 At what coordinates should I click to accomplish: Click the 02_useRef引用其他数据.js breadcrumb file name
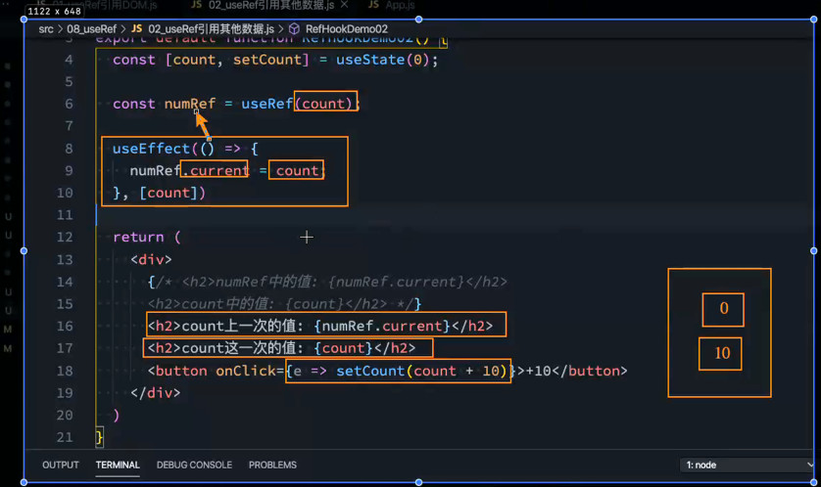[211, 28]
